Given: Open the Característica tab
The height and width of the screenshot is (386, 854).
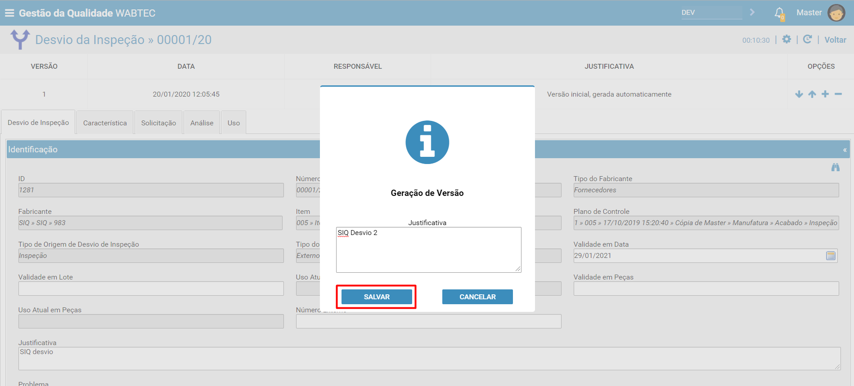Looking at the screenshot, I should pos(105,123).
